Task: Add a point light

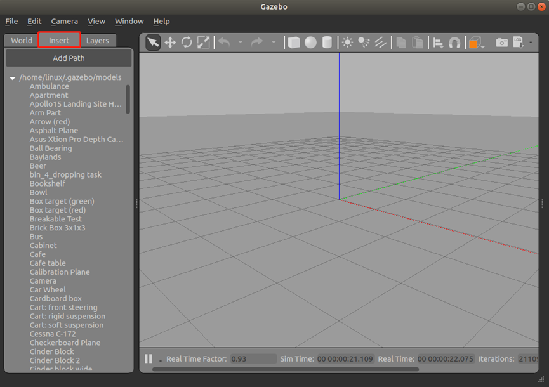Action: pos(347,43)
